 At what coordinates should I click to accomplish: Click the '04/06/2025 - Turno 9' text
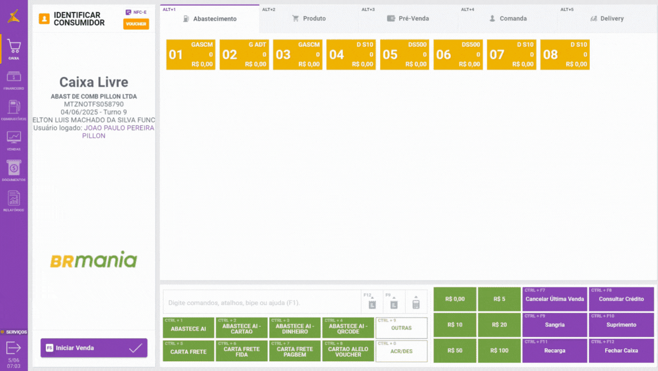[x=94, y=112]
